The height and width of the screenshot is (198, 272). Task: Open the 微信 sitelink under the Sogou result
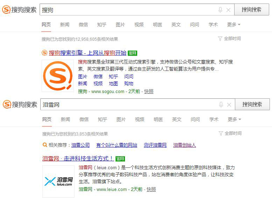[98, 77]
